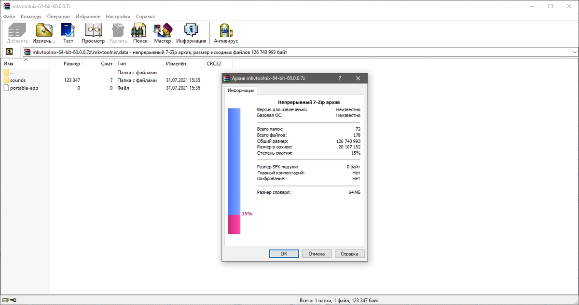Sort by the Сжат column header

pyautogui.click(x=98, y=64)
